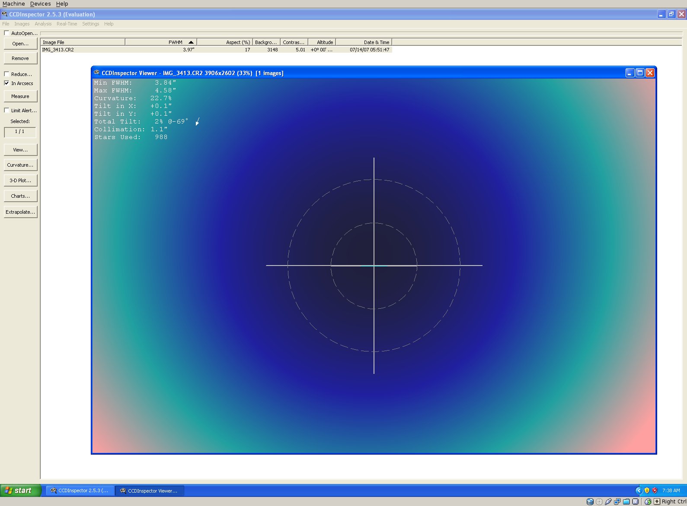Select the IMG_3413.CR2 row in the list
Screen dimensions: 687x506
(x=216, y=50)
